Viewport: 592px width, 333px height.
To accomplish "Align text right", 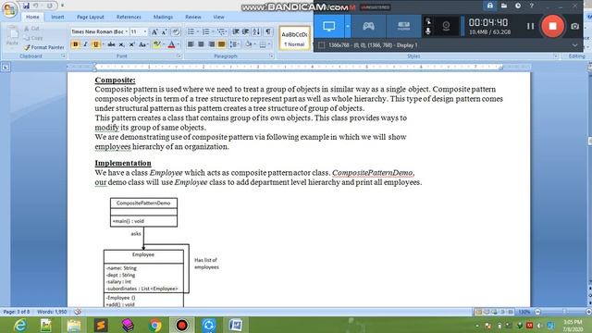I will (x=211, y=44).
